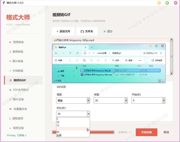The image size is (180, 142).
Task: Click video处理 in the Explorer breadcrumb
Action: click(102, 53)
